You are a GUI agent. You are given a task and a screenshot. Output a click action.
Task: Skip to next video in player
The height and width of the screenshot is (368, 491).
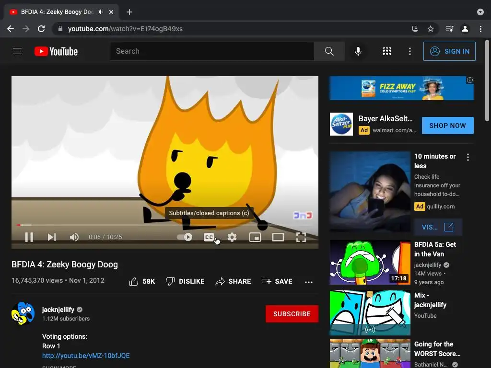coord(52,237)
